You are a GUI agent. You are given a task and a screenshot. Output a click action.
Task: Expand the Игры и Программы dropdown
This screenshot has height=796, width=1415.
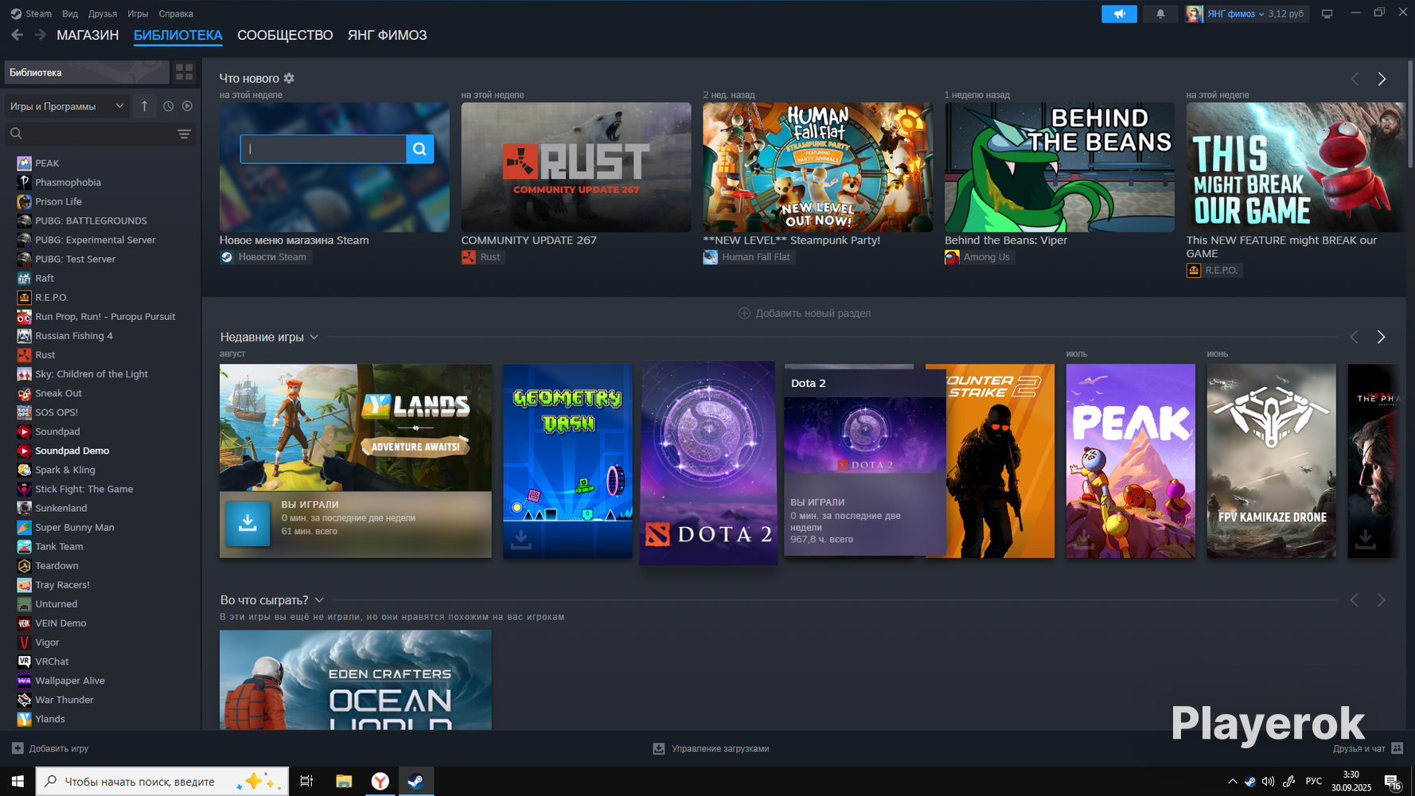[66, 106]
